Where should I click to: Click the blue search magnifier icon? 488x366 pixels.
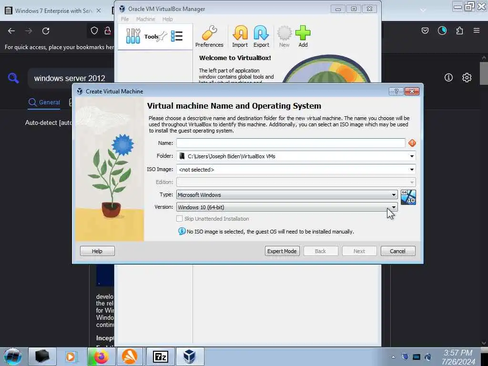tap(13, 78)
